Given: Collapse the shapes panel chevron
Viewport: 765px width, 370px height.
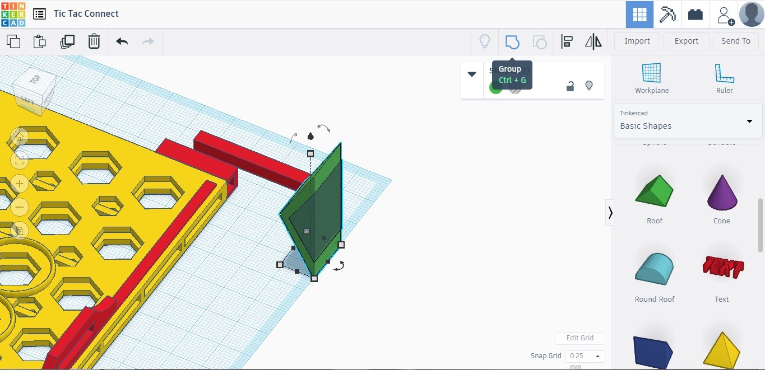Looking at the screenshot, I should (x=610, y=213).
